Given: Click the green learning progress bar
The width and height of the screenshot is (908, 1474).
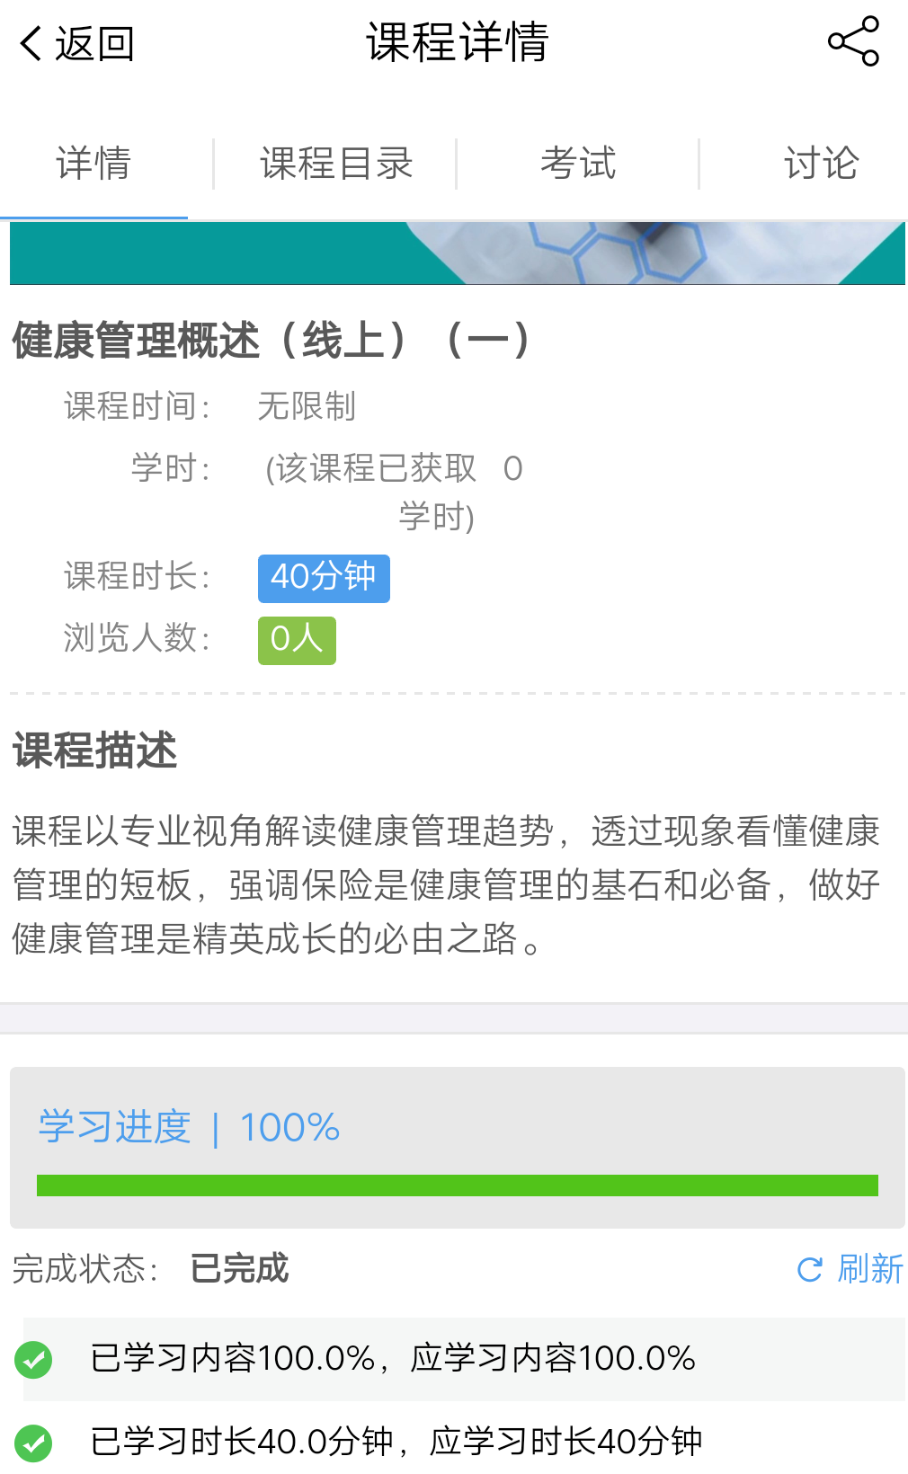Looking at the screenshot, I should (457, 1185).
